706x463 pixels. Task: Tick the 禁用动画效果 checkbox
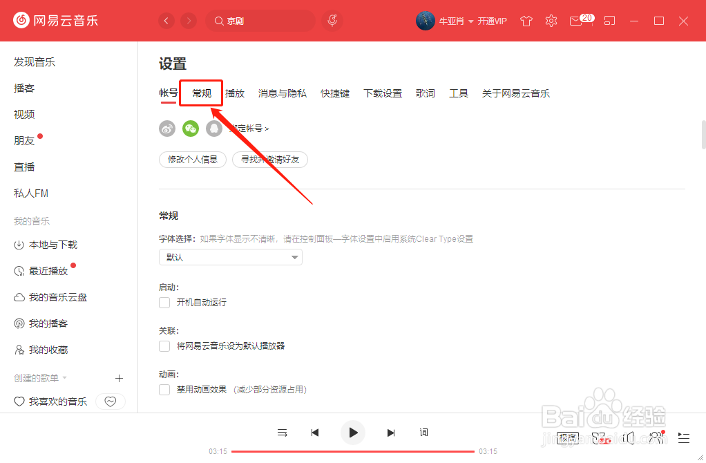(164, 390)
